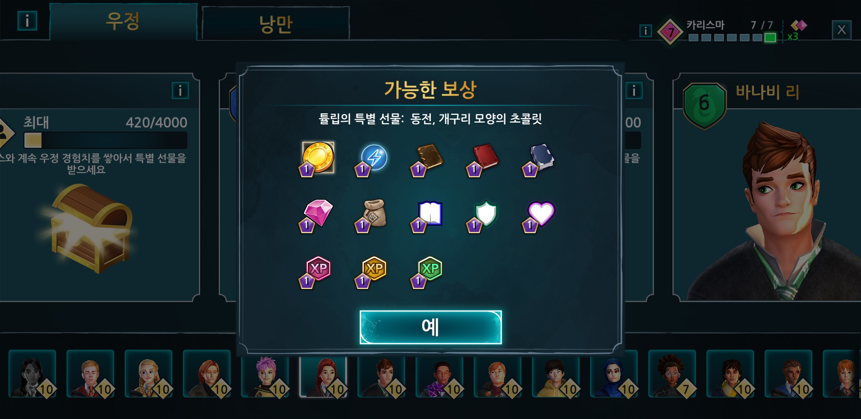Click the red book reward icon
Viewport: 861px width, 419px height.
coord(486,157)
